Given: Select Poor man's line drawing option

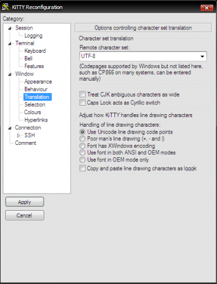Looking at the screenshot, I should (x=82, y=139).
